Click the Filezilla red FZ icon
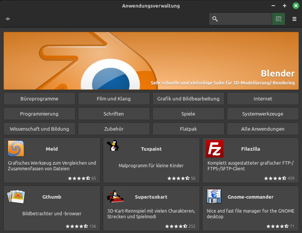Viewport: 302px width, 233px height. (x=215, y=149)
